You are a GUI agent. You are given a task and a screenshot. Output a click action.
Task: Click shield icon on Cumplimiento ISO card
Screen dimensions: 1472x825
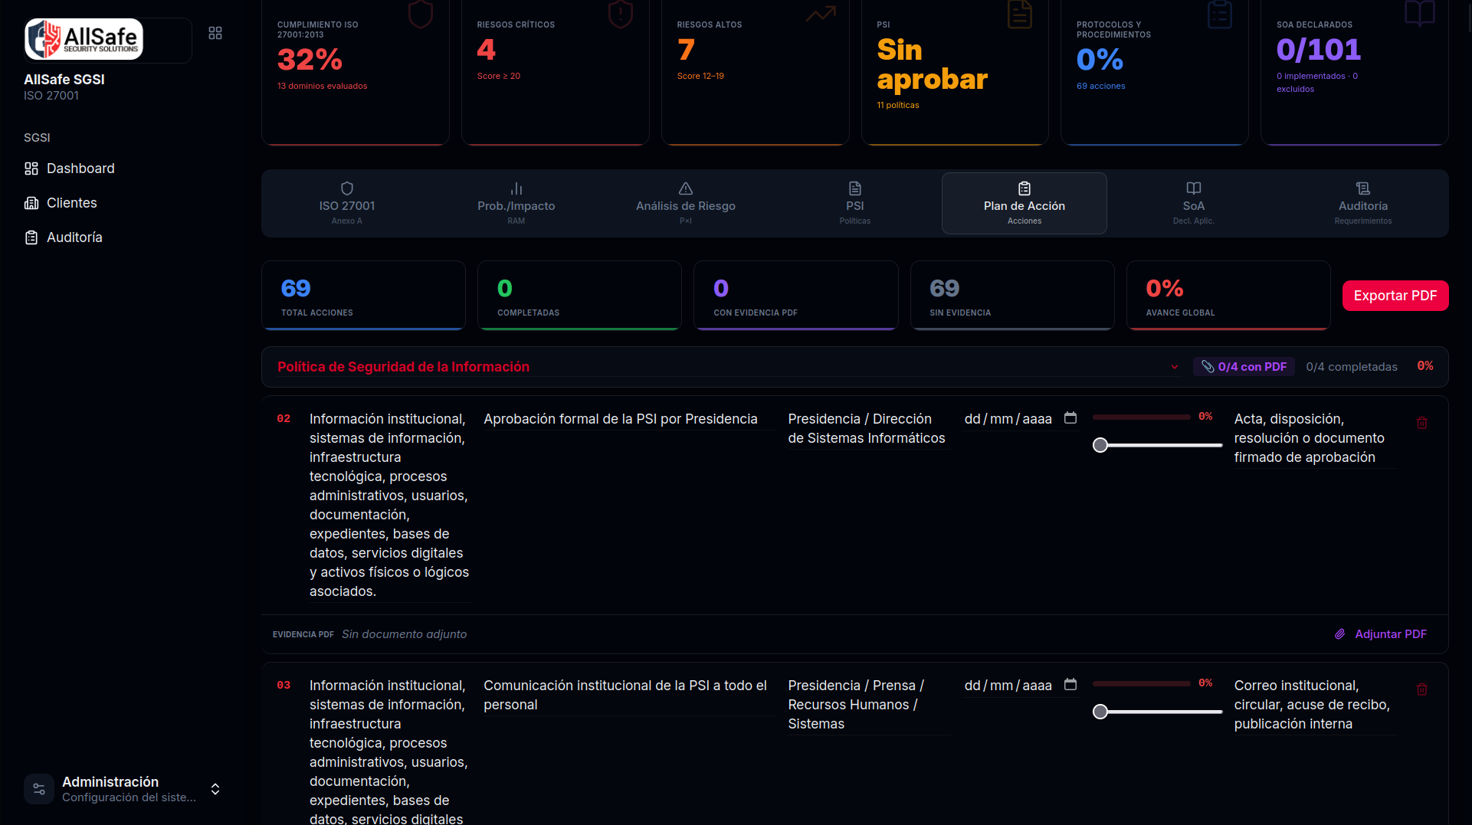pyautogui.click(x=421, y=14)
